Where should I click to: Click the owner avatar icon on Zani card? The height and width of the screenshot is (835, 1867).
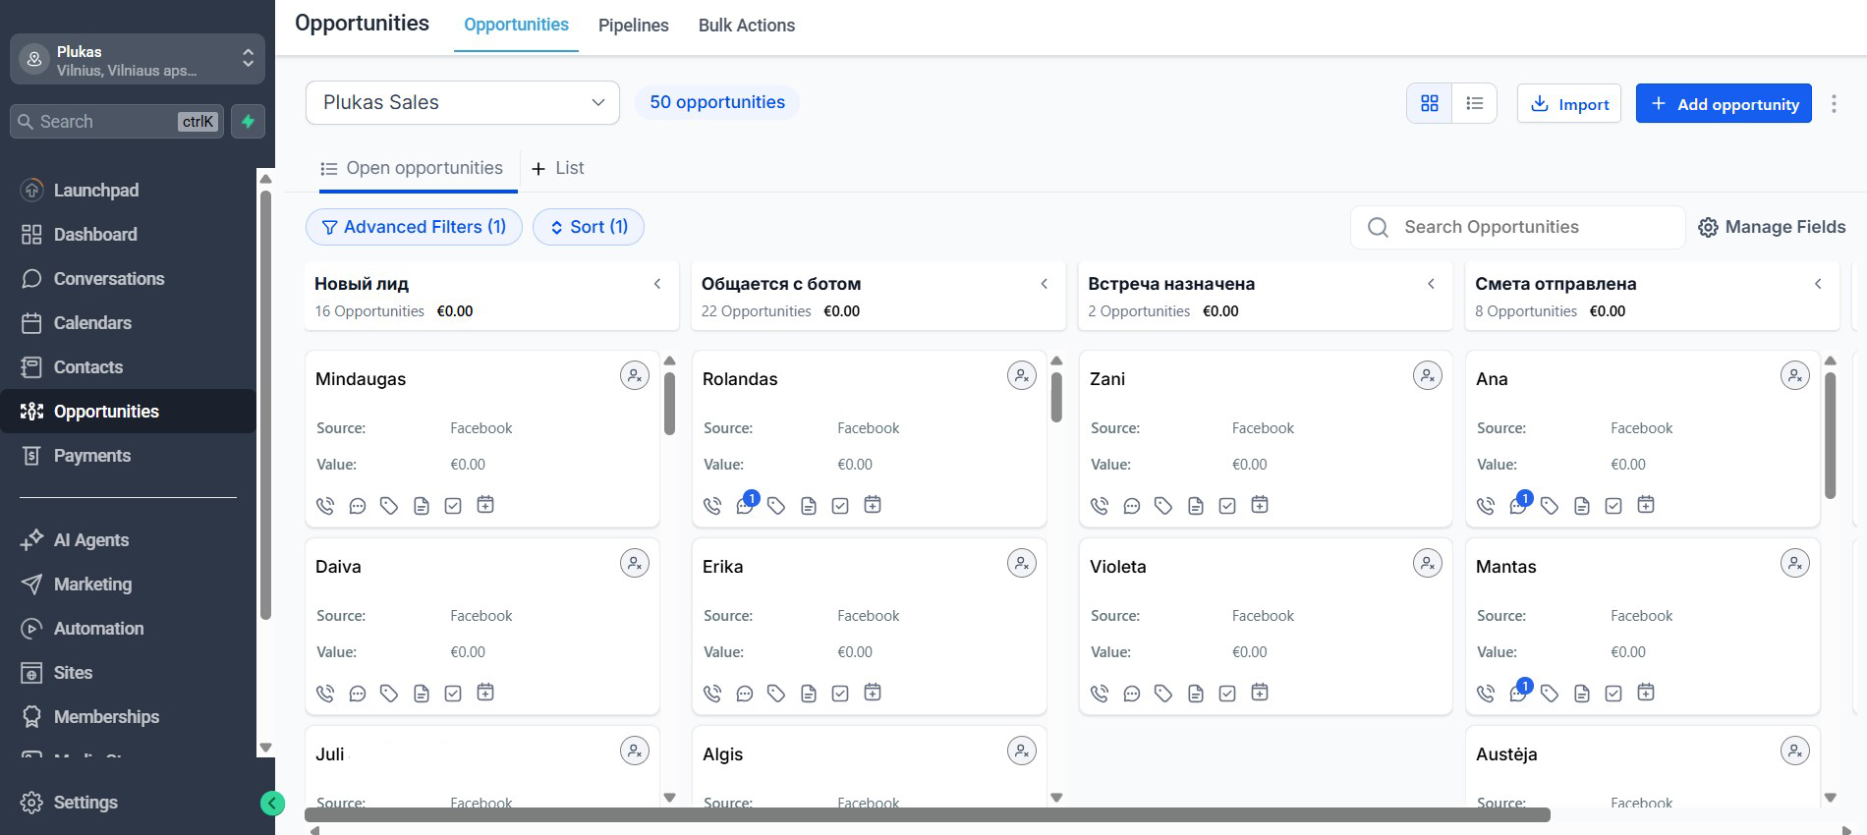click(x=1428, y=375)
